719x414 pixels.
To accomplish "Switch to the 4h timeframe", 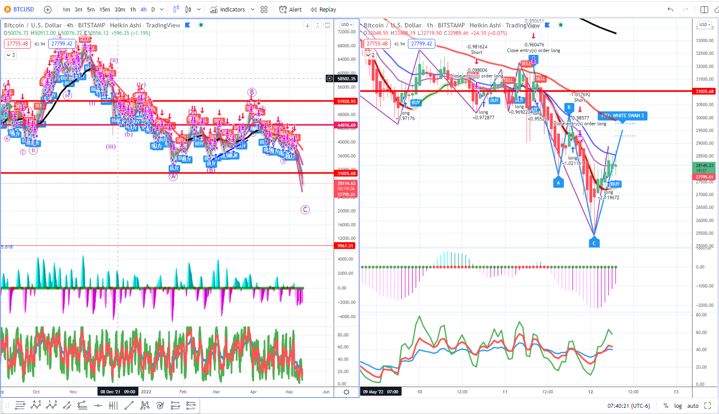I will point(144,9).
